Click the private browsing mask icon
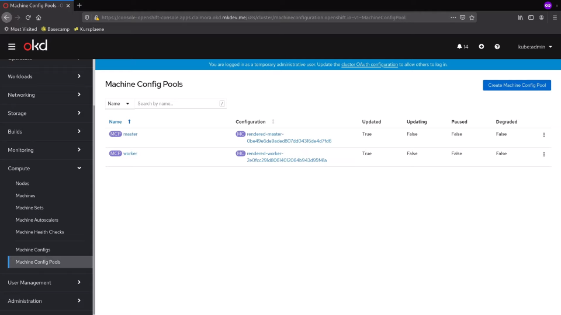Image resolution: width=561 pixels, height=315 pixels. point(548,5)
